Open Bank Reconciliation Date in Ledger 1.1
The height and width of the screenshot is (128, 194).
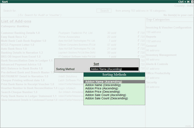27,60
